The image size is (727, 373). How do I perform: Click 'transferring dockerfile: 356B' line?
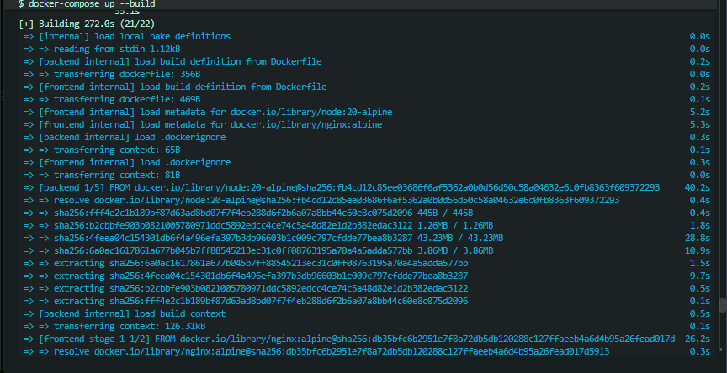click(112, 74)
